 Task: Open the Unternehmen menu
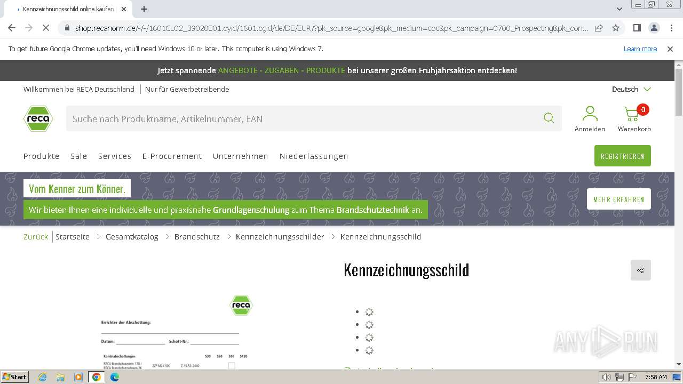(x=241, y=156)
